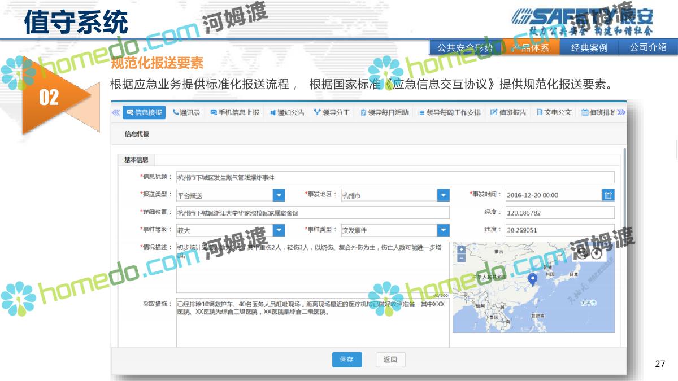Open the 通讯录 phone tab

(x=186, y=112)
